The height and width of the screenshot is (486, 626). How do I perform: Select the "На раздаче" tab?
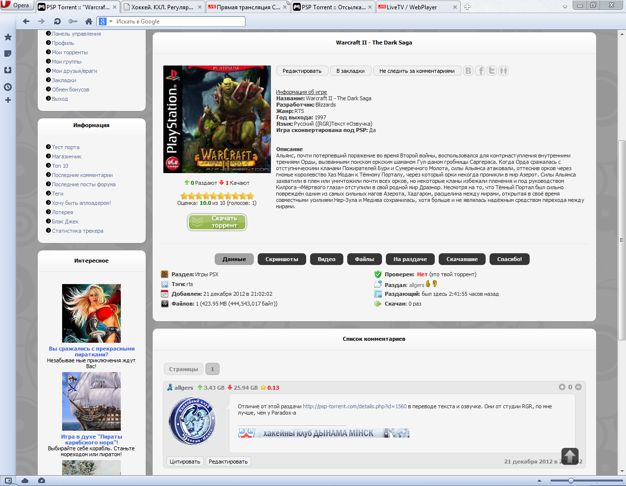(410, 259)
